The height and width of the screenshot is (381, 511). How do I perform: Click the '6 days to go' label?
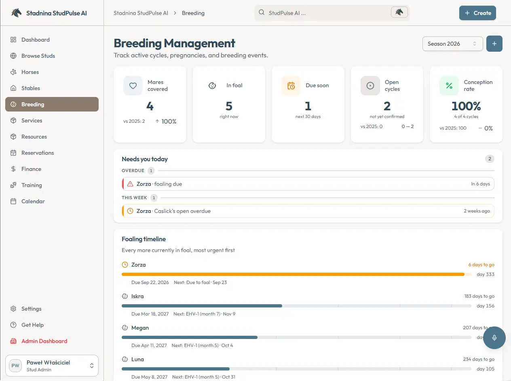(x=481, y=265)
